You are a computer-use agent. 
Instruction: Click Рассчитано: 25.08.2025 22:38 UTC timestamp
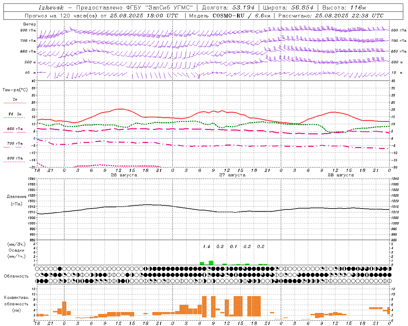[x=331, y=16]
